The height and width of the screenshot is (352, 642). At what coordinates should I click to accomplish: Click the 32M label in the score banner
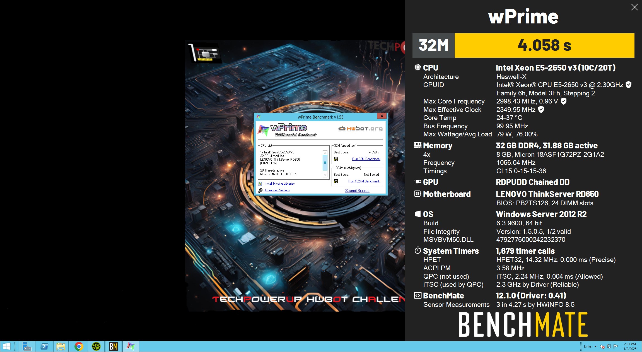click(x=434, y=45)
